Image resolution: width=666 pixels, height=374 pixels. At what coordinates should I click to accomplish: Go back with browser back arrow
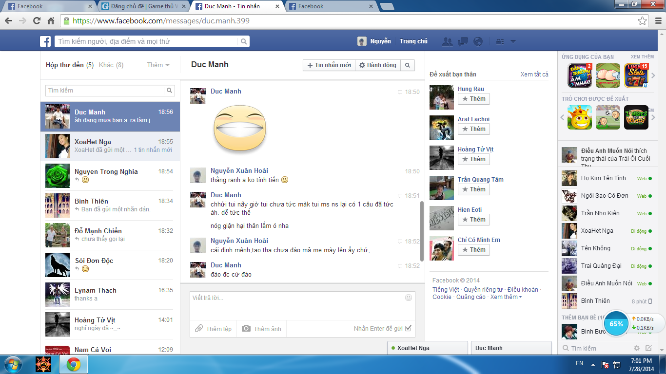point(8,21)
